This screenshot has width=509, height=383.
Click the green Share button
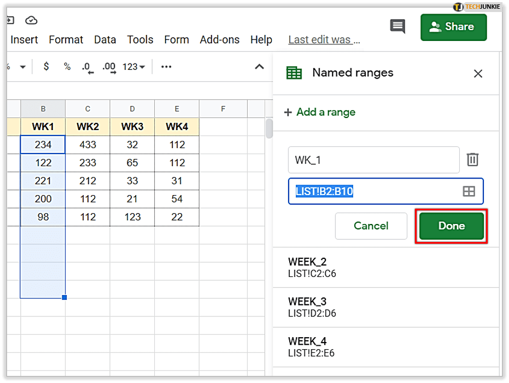pyautogui.click(x=453, y=27)
